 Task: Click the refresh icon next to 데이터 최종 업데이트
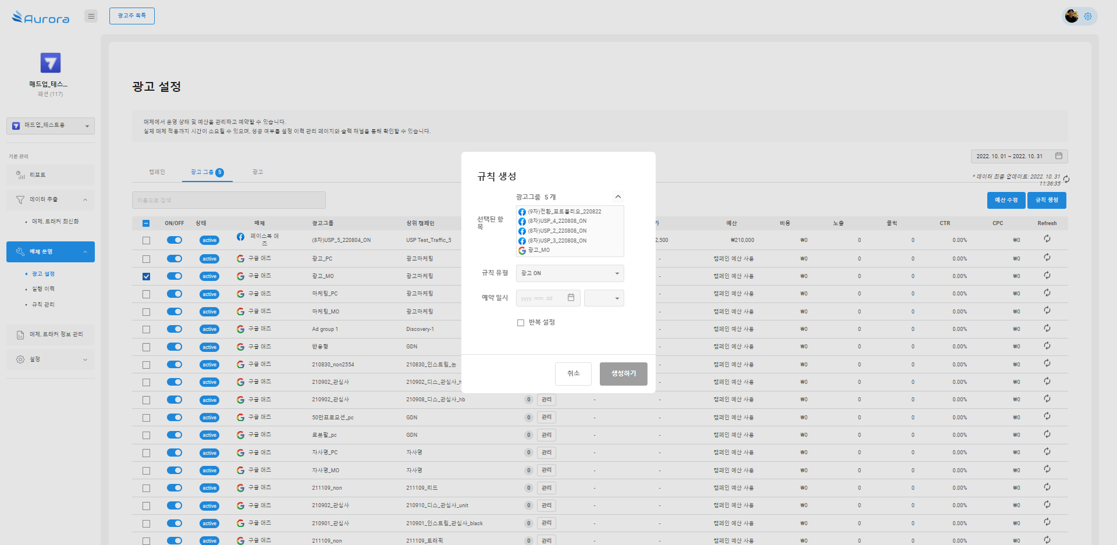tap(1066, 179)
